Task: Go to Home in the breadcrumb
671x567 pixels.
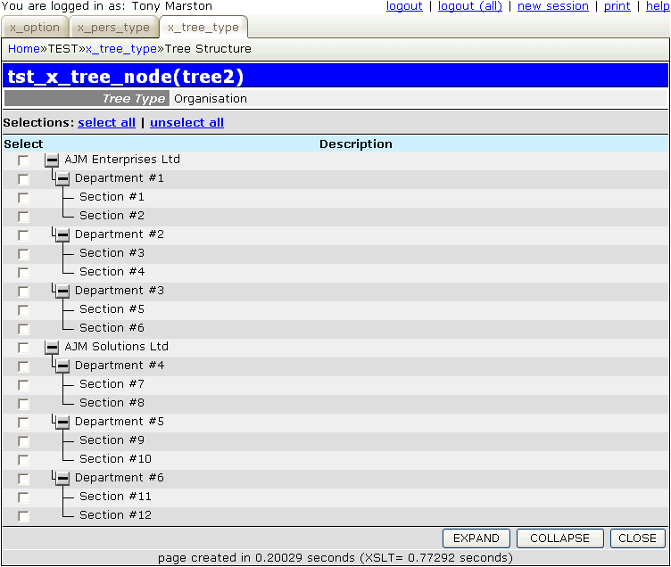Action: pyautogui.click(x=24, y=49)
